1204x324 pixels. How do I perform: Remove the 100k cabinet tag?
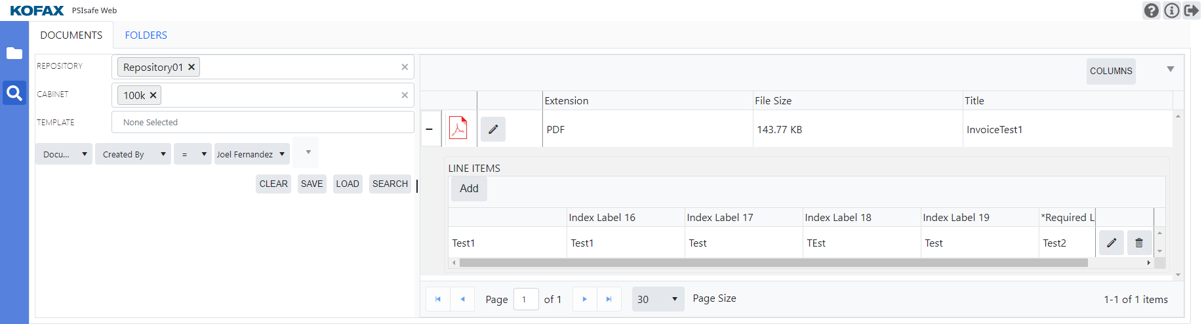tap(153, 95)
